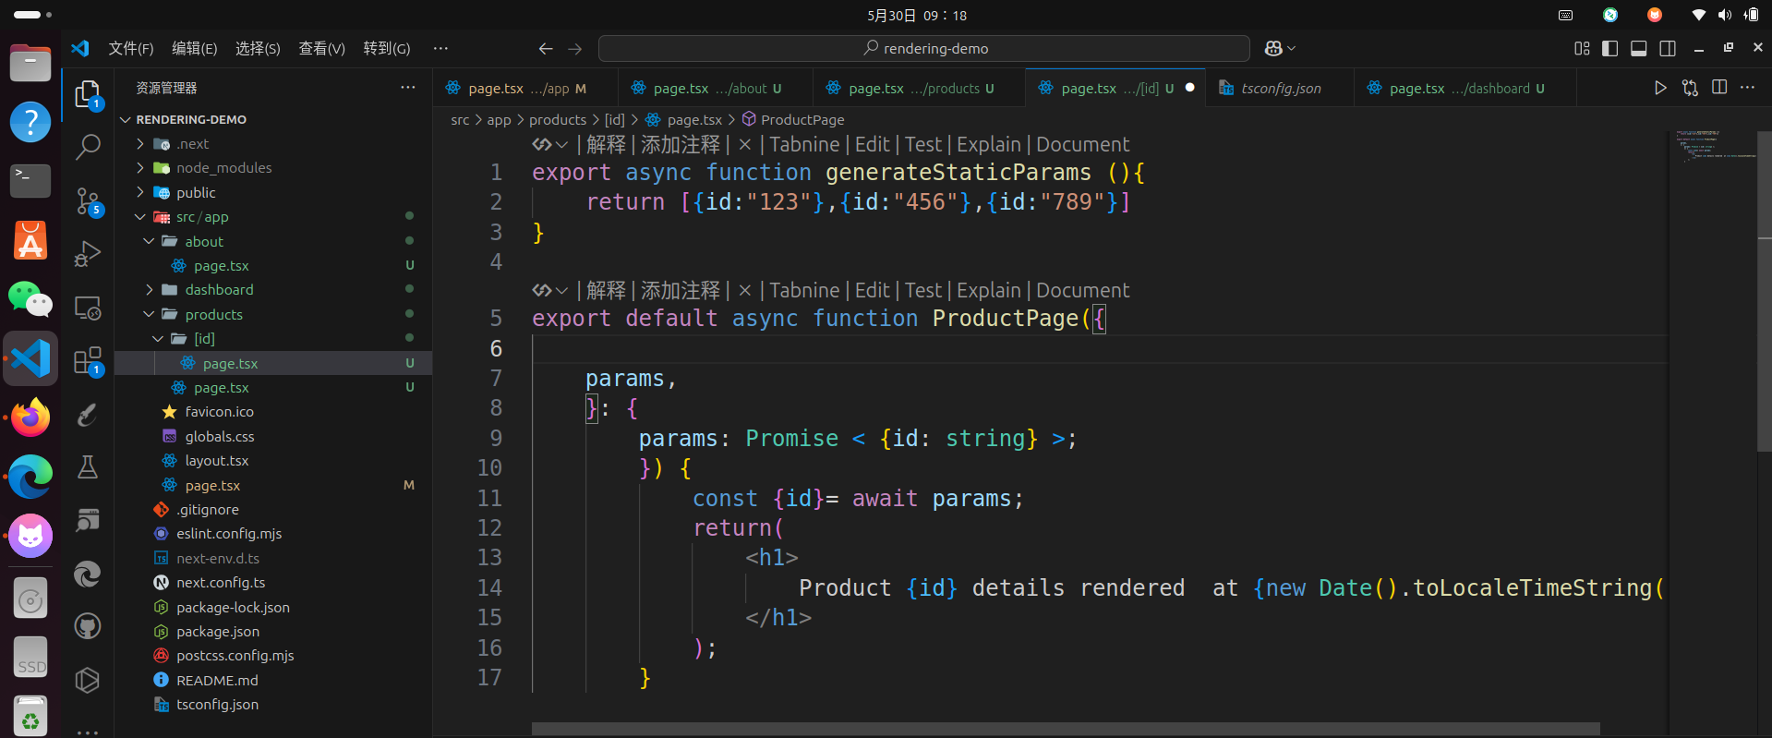Expand the node_modules folder

pyautogui.click(x=223, y=168)
